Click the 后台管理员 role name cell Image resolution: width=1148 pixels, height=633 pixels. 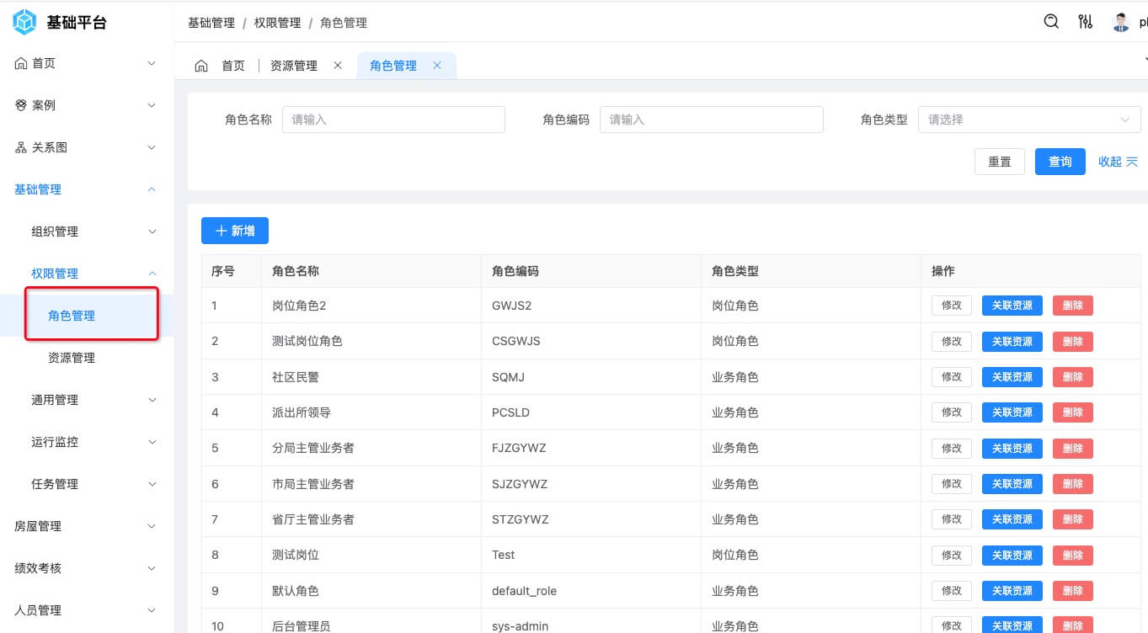(371, 621)
